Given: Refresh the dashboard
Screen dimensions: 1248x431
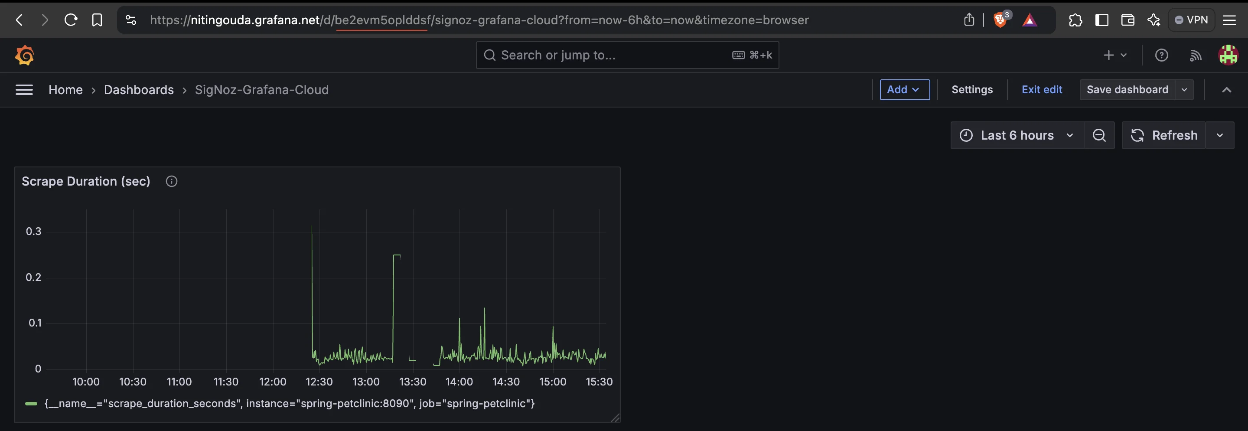Looking at the screenshot, I should [1164, 135].
